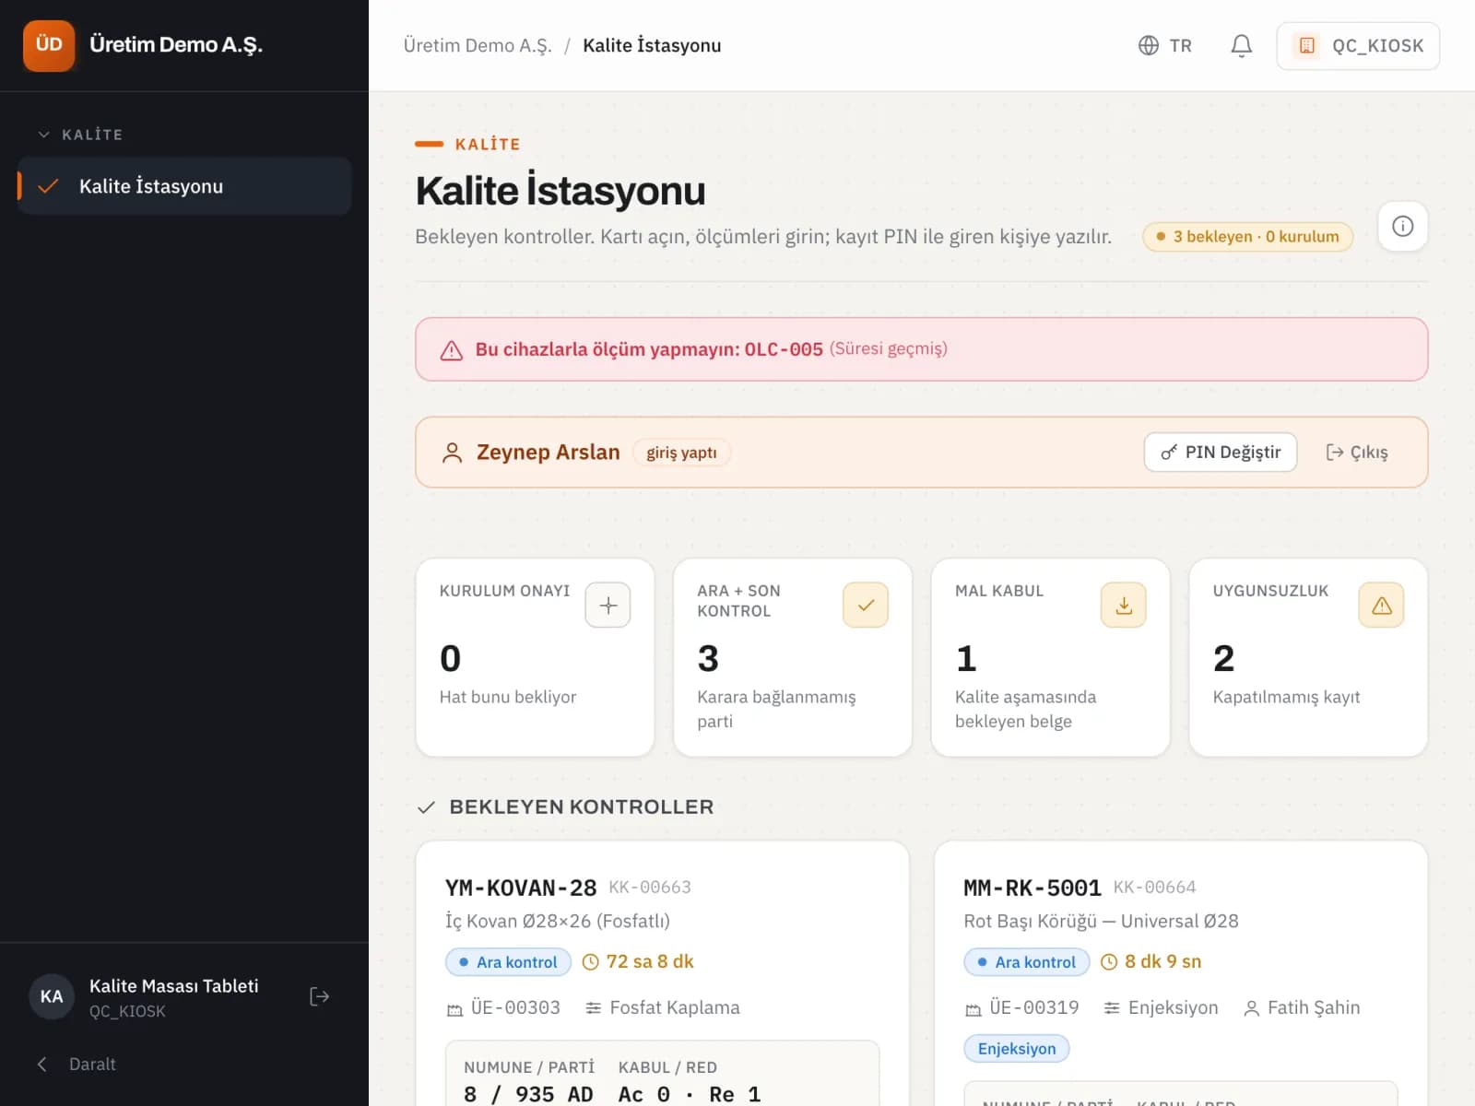The image size is (1475, 1106).
Task: Collapse the sidebar with Daralt
Action: (77, 1065)
